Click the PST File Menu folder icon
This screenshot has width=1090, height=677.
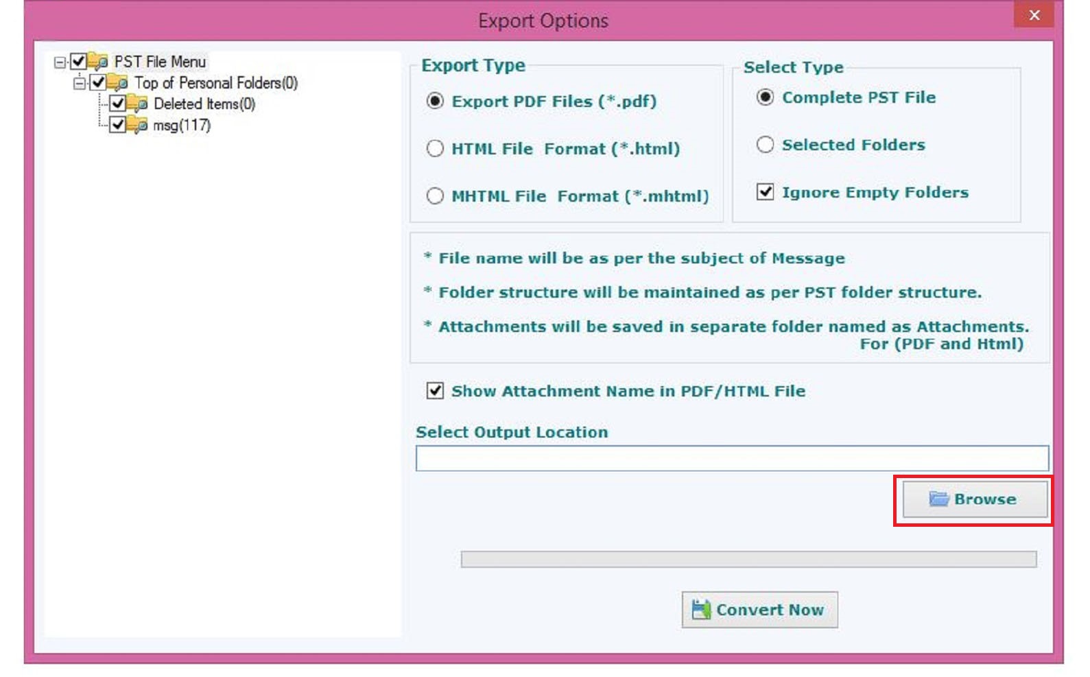click(97, 62)
